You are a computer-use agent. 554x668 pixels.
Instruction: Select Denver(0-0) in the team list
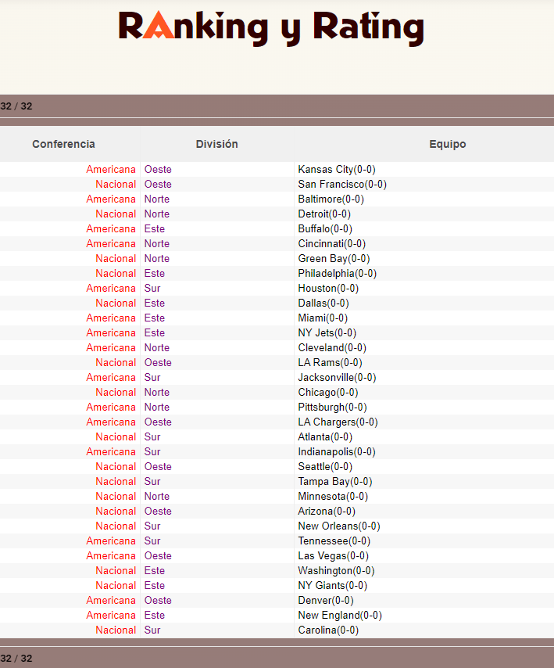[326, 600]
